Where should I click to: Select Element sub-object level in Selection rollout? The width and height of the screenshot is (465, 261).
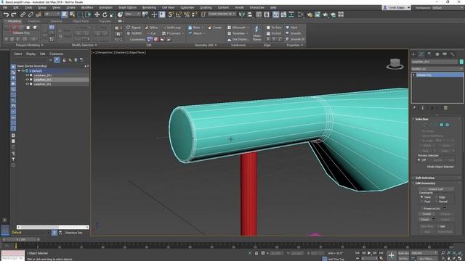(448, 125)
